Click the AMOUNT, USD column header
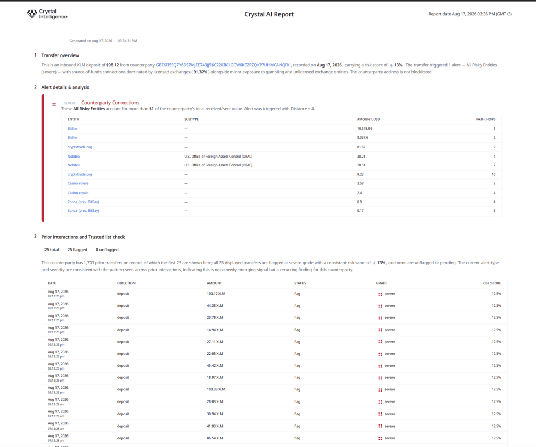 pyautogui.click(x=368, y=119)
